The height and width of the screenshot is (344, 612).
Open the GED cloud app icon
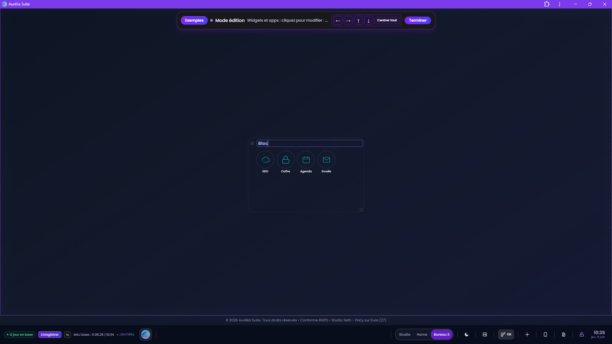point(265,160)
